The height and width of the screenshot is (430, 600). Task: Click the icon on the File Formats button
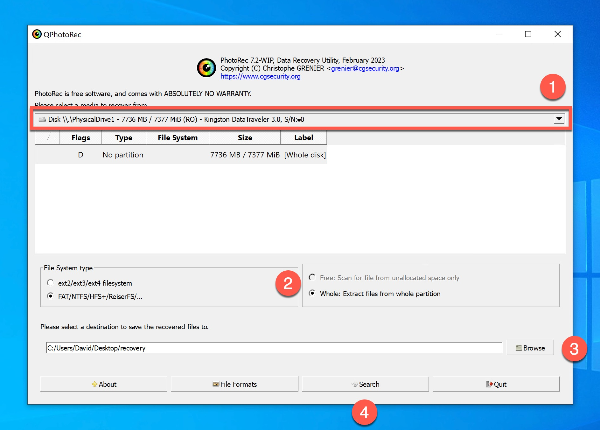(216, 384)
